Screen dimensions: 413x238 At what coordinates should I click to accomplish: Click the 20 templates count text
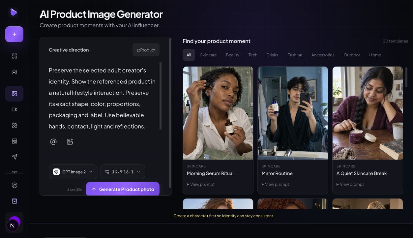[x=395, y=41]
